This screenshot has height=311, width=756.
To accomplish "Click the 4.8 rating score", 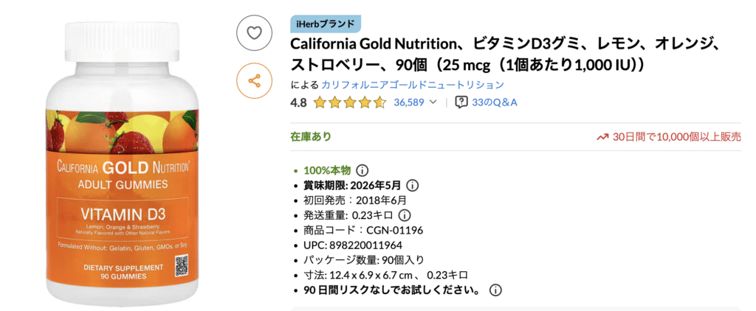I will tap(299, 102).
